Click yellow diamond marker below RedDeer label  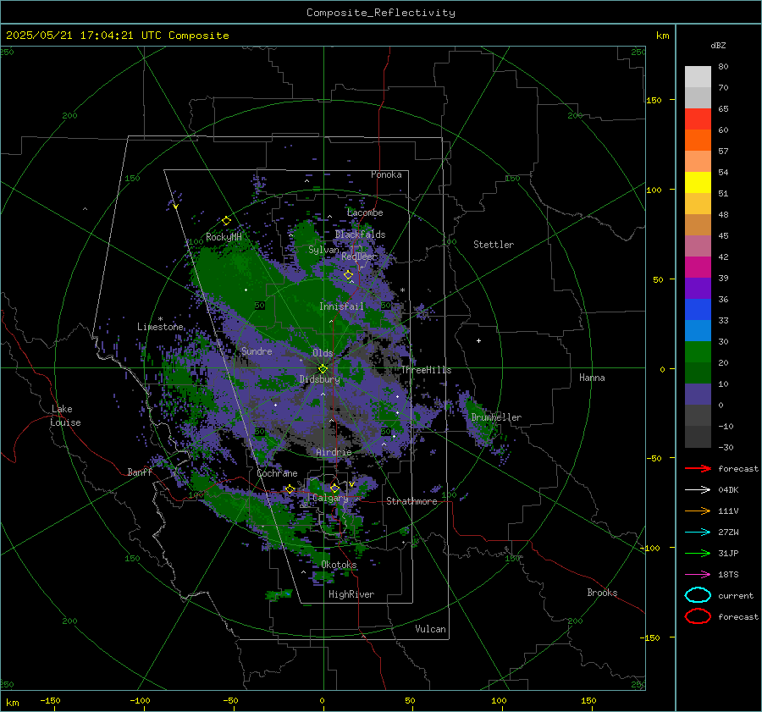click(348, 275)
